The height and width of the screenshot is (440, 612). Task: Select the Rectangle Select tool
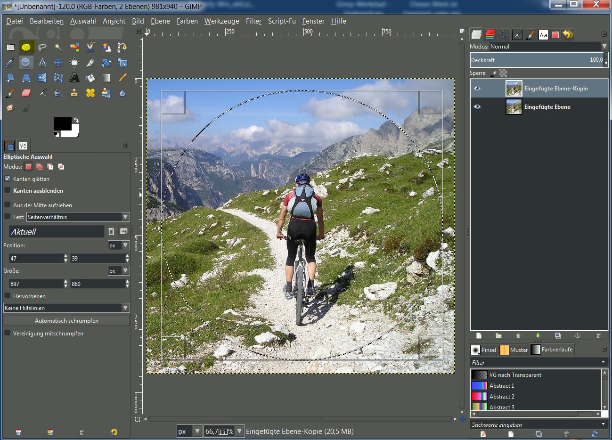tap(10, 47)
